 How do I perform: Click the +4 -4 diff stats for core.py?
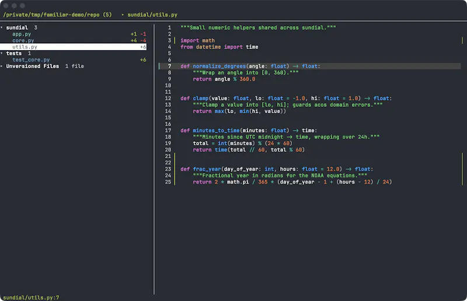(138, 40)
